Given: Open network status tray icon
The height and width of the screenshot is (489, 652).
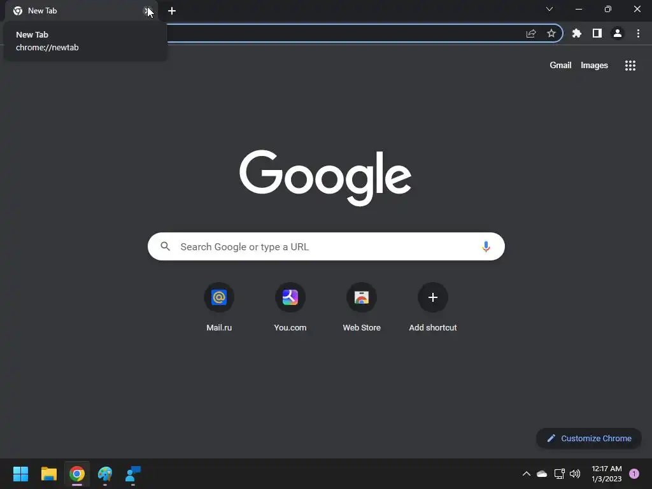Looking at the screenshot, I should [559, 474].
